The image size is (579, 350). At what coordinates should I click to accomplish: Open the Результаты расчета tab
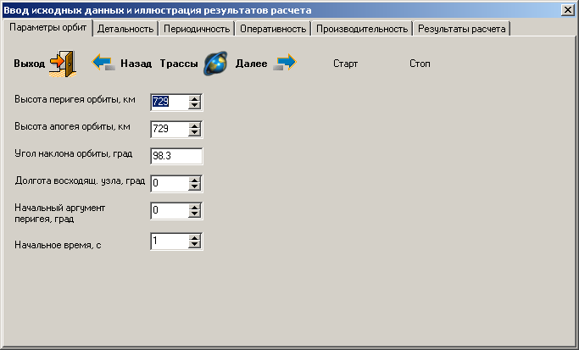coord(461,29)
